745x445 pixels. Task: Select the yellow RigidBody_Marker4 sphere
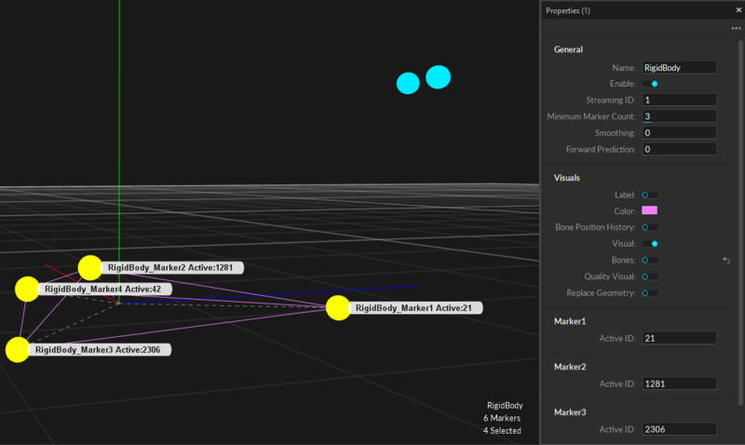28,290
